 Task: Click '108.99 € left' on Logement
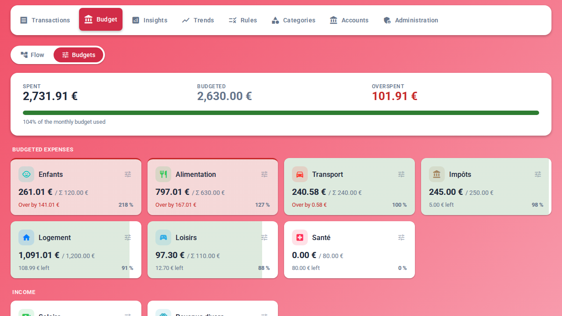tap(34, 268)
